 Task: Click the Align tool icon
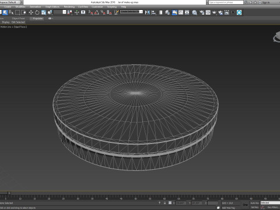[x=153, y=12]
